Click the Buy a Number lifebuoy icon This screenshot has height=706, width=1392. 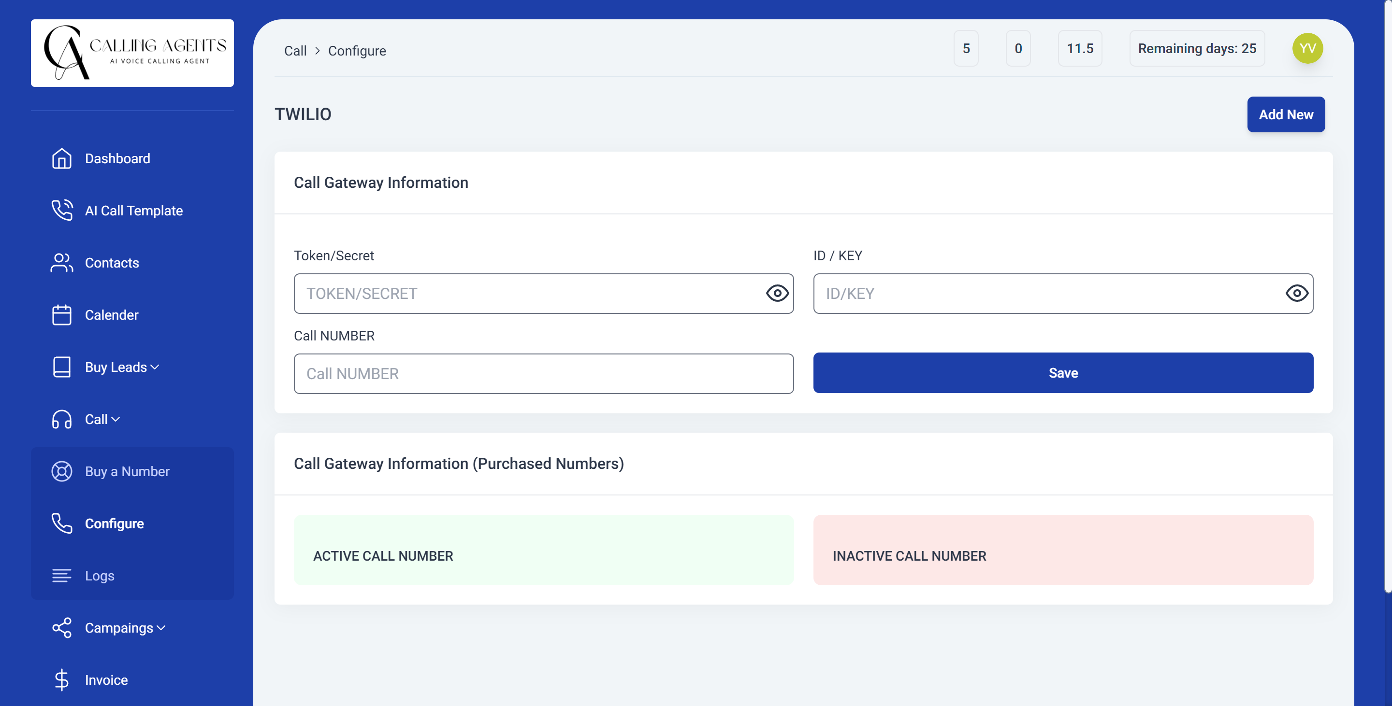tap(61, 471)
